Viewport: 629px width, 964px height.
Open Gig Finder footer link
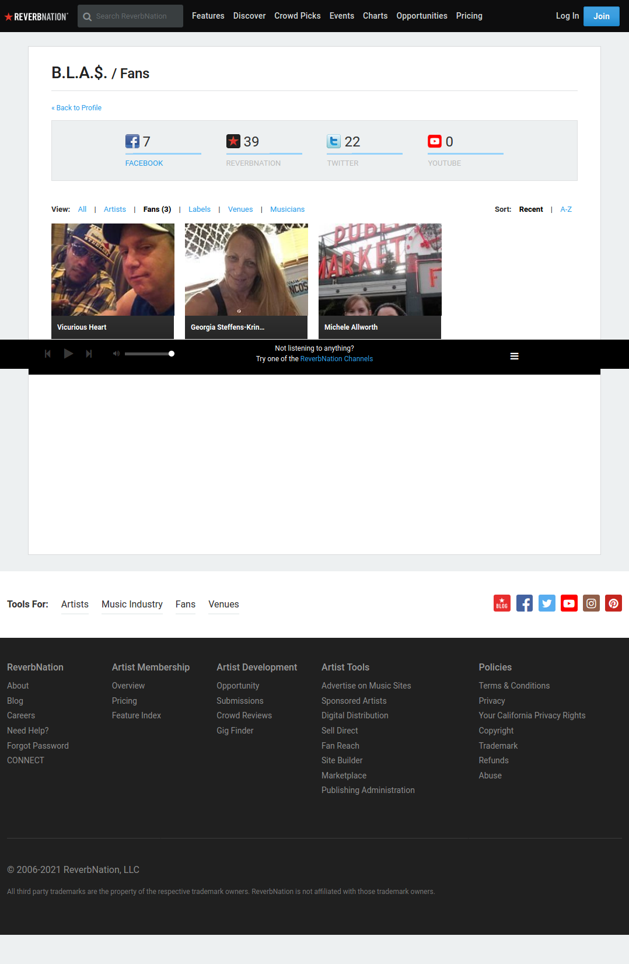coord(235,731)
